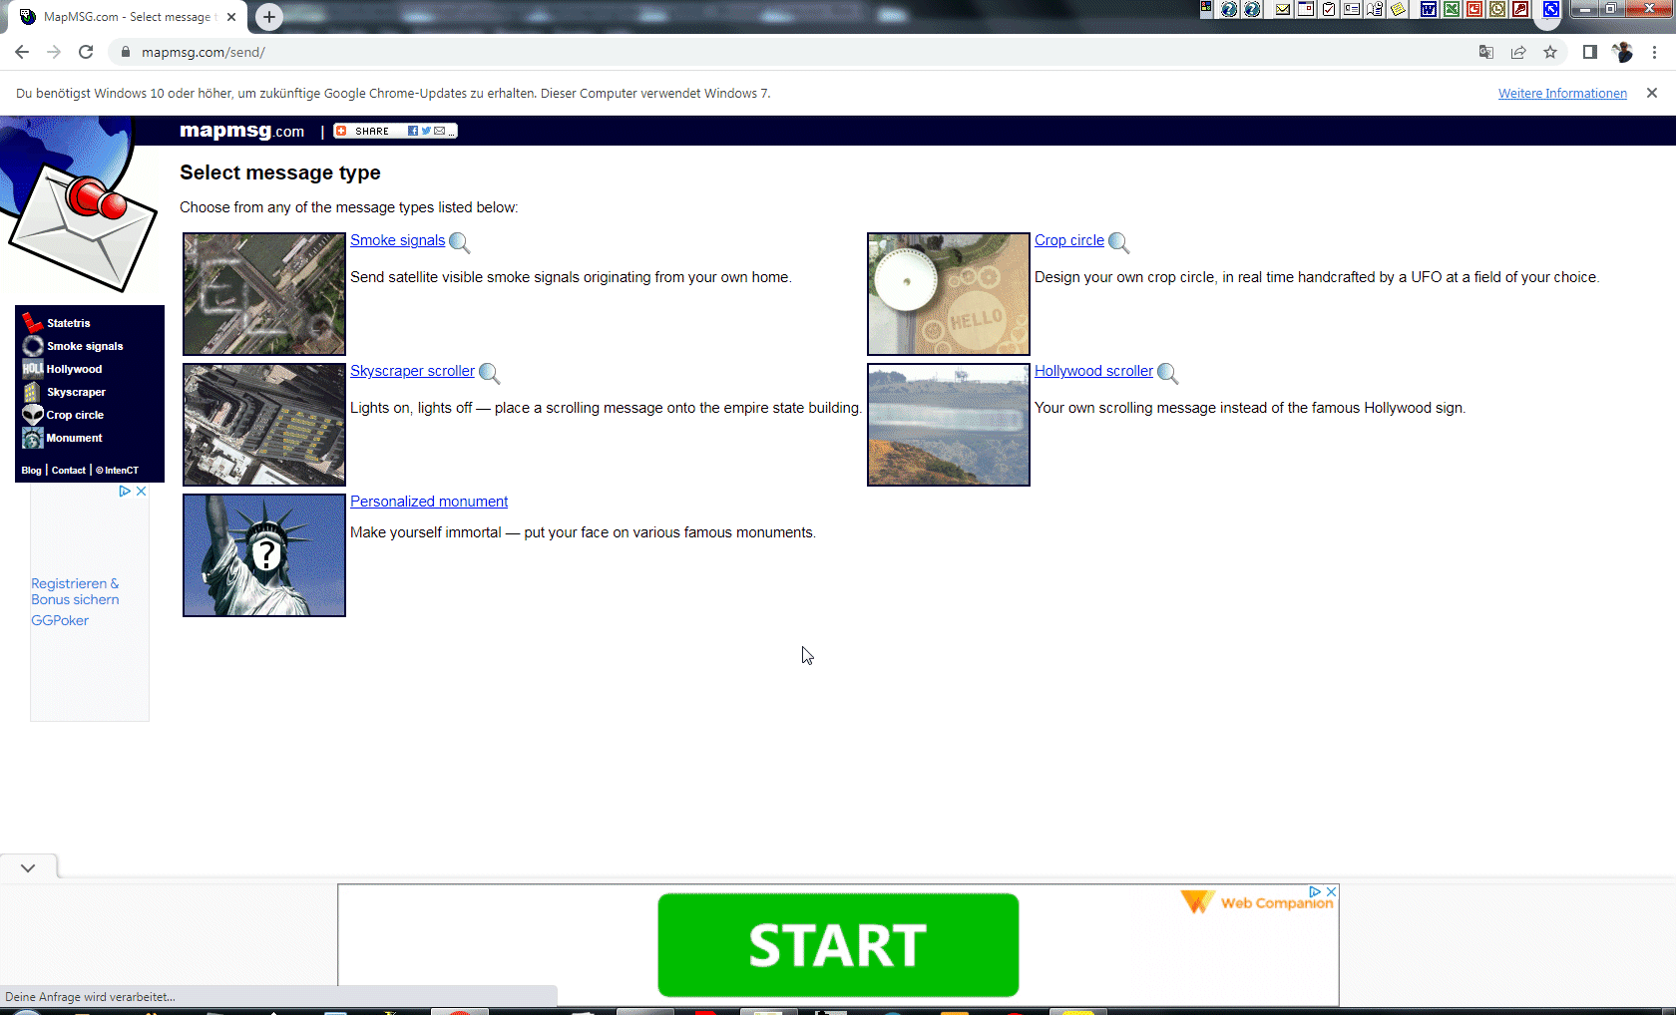This screenshot has width=1676, height=1015.
Task: Click the Crop circle HELLO thumbnail
Action: 949,294
